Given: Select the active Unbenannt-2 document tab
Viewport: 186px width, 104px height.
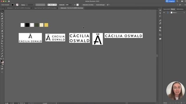Looking at the screenshot, I should pyautogui.click(x=72, y=8).
